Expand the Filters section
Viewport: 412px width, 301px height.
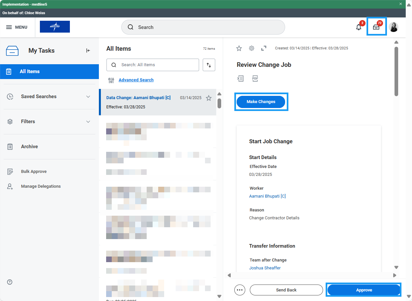[x=88, y=122]
